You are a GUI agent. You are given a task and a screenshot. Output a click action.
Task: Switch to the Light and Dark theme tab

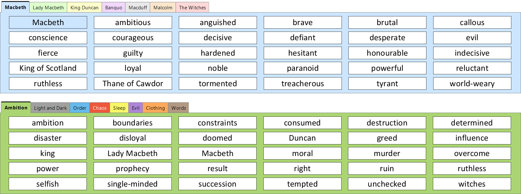pyautogui.click(x=50, y=108)
